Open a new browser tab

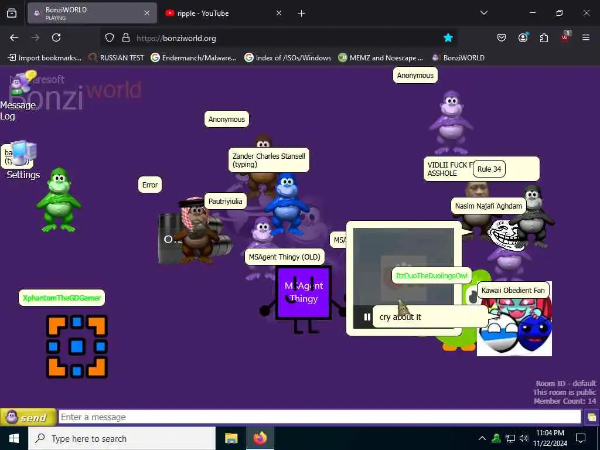pos(302,13)
